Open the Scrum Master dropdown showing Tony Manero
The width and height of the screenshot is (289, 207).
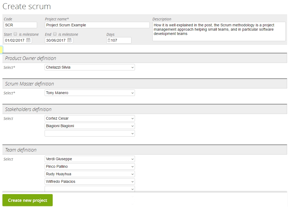pos(90,93)
